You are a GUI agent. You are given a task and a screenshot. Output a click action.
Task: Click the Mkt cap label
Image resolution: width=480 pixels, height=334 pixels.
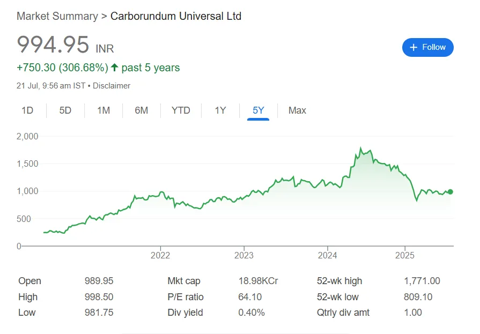(183, 281)
